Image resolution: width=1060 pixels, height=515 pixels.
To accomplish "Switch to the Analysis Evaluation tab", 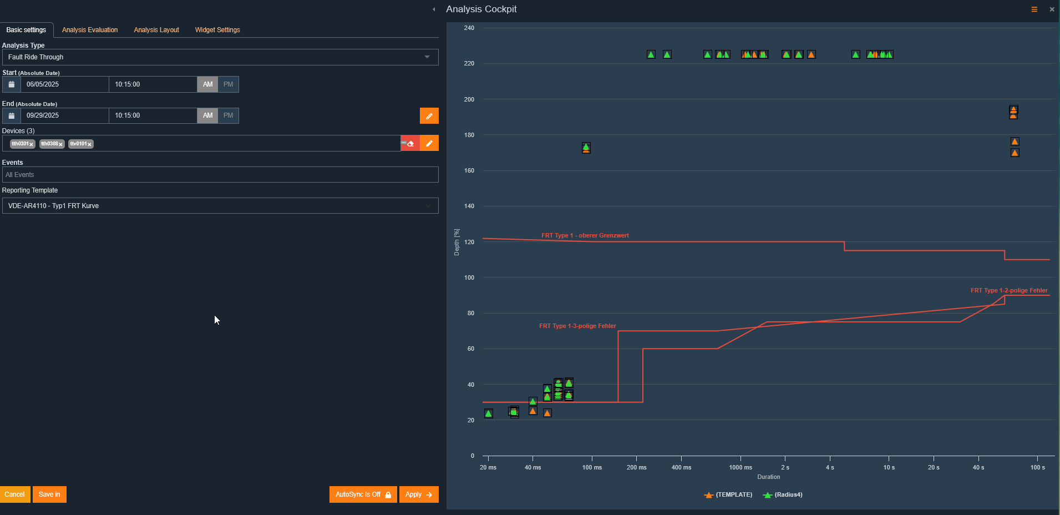I will point(89,29).
